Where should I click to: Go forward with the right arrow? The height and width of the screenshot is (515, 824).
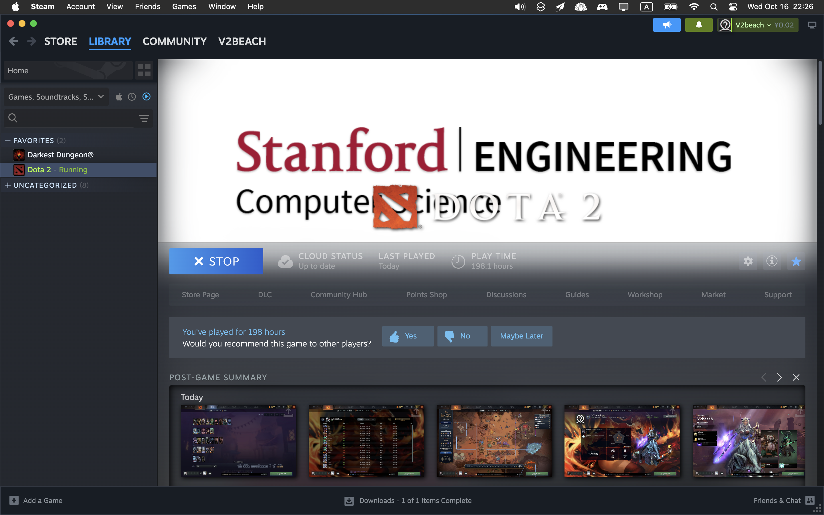(x=31, y=41)
